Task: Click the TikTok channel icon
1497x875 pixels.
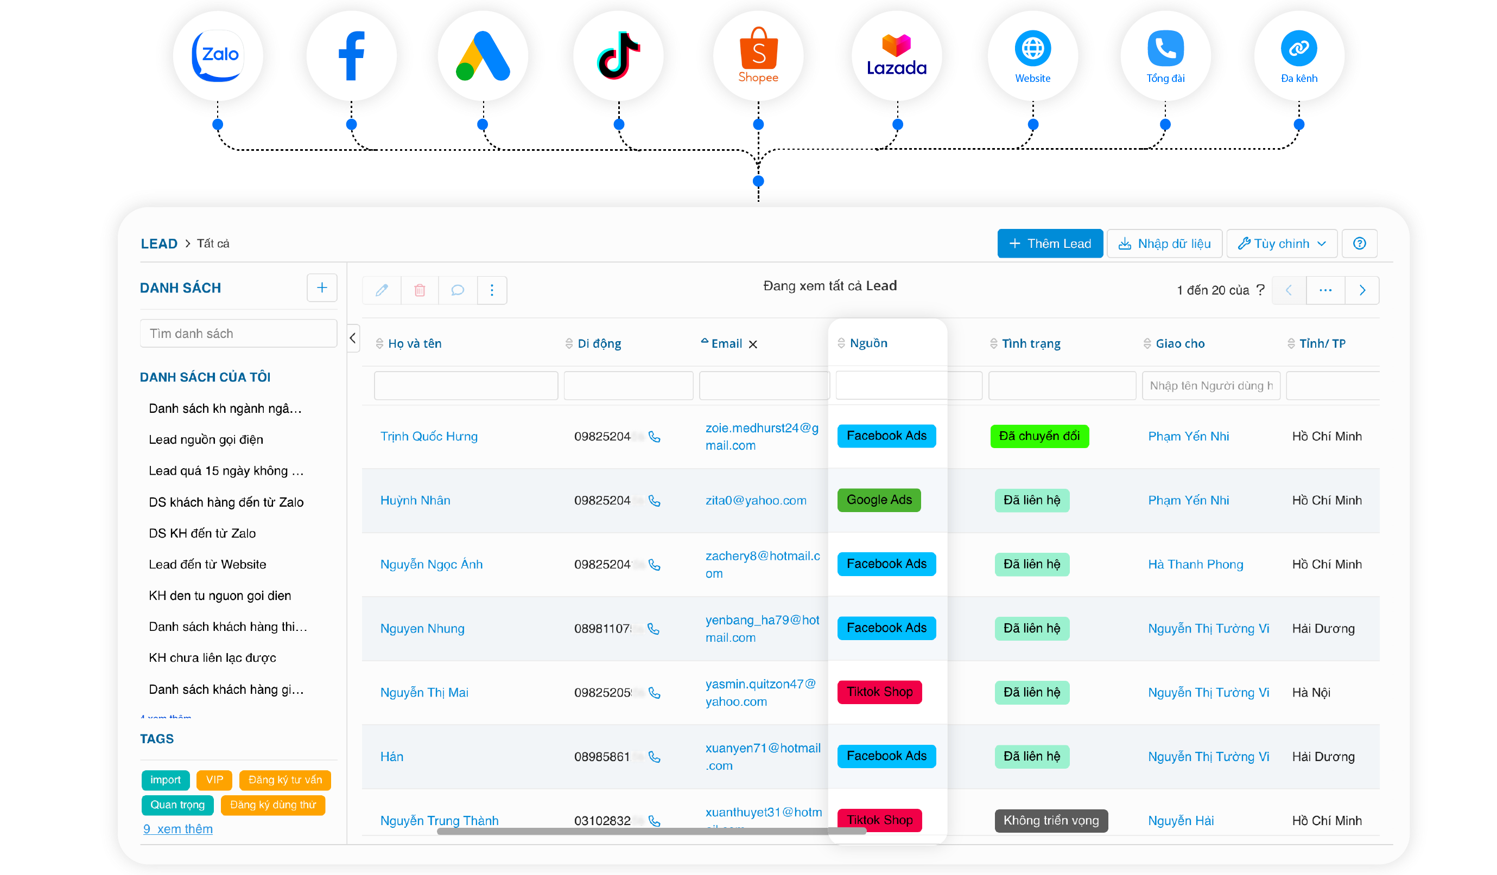Action: [618, 55]
